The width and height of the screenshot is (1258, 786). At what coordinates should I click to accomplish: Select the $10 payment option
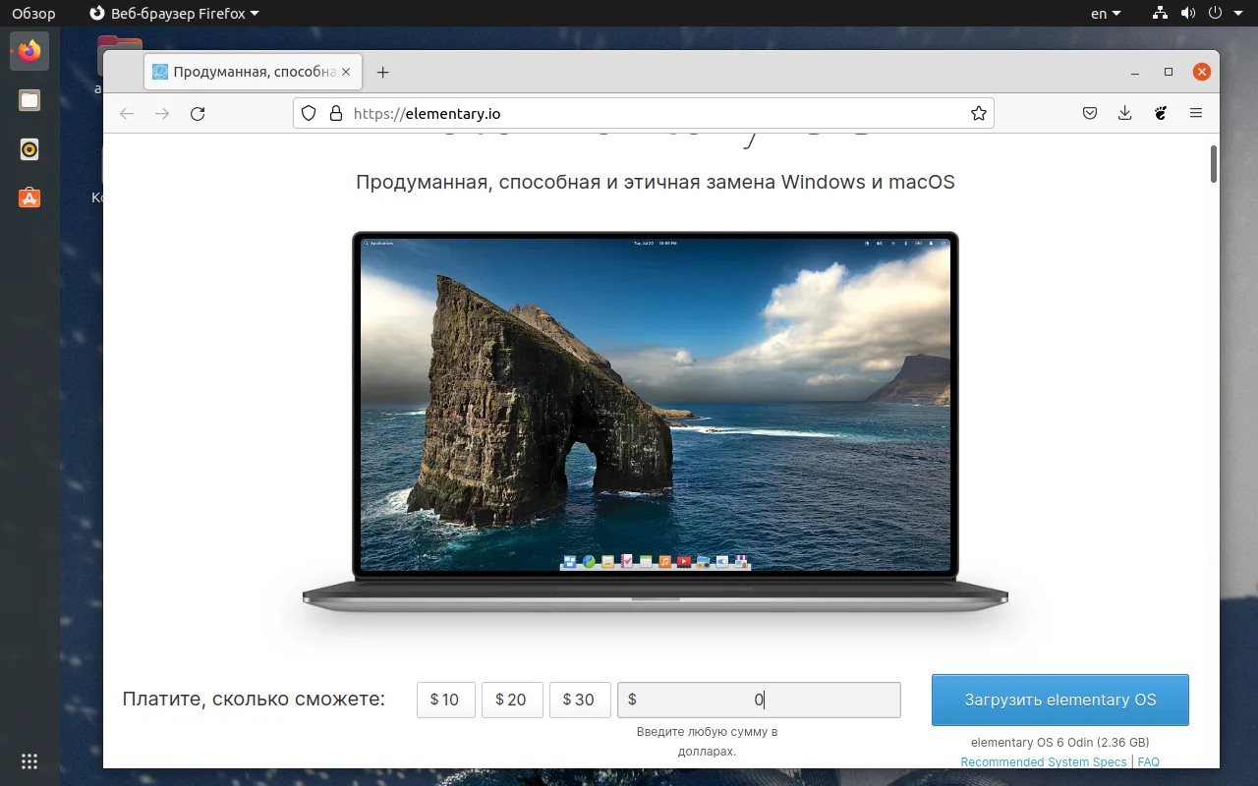pos(445,700)
